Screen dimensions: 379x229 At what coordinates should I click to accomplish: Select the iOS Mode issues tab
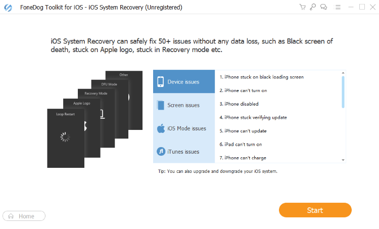coord(184,128)
